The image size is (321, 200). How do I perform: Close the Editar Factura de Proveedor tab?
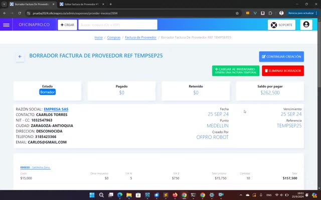103,4
